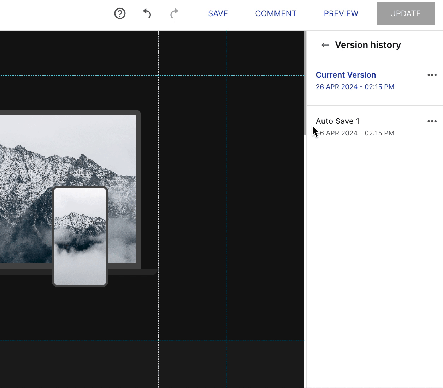Click the back arrow in Version history
The width and height of the screenshot is (443, 388).
(x=325, y=45)
